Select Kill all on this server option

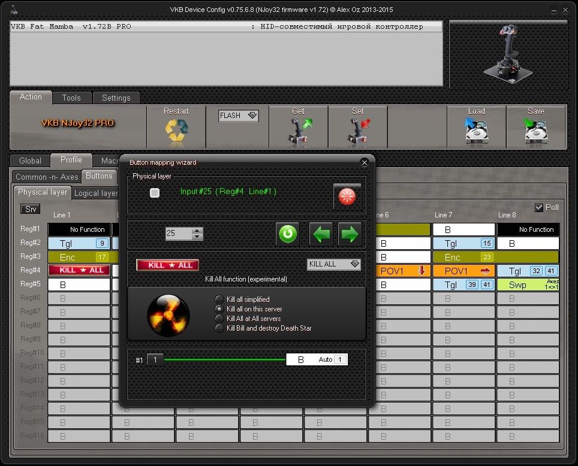click(219, 308)
